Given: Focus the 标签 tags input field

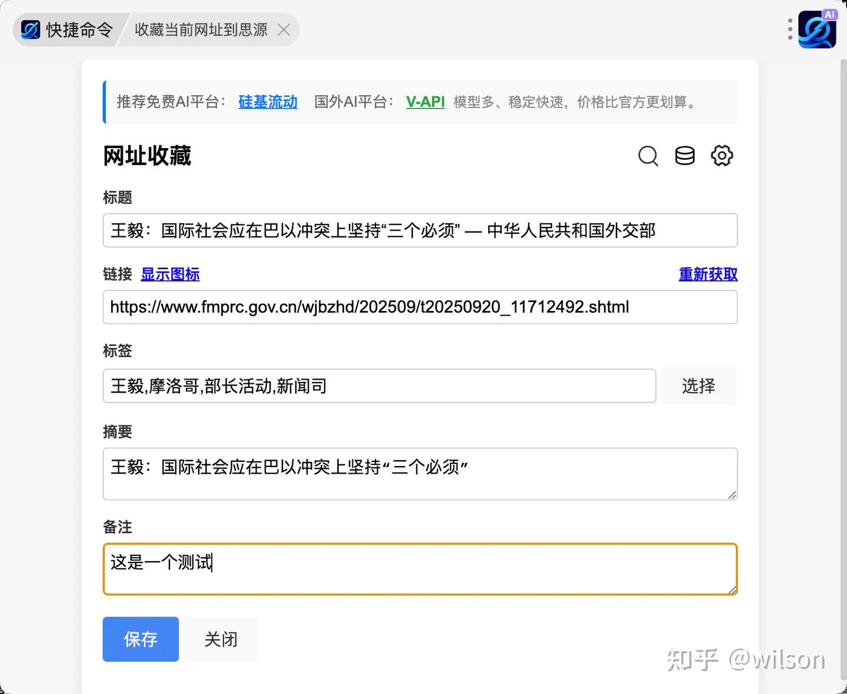Looking at the screenshot, I should [379, 386].
